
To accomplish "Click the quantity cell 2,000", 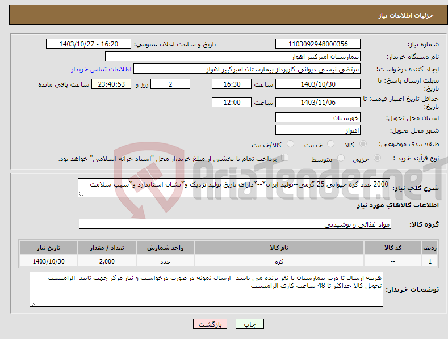I will [x=107, y=261].
